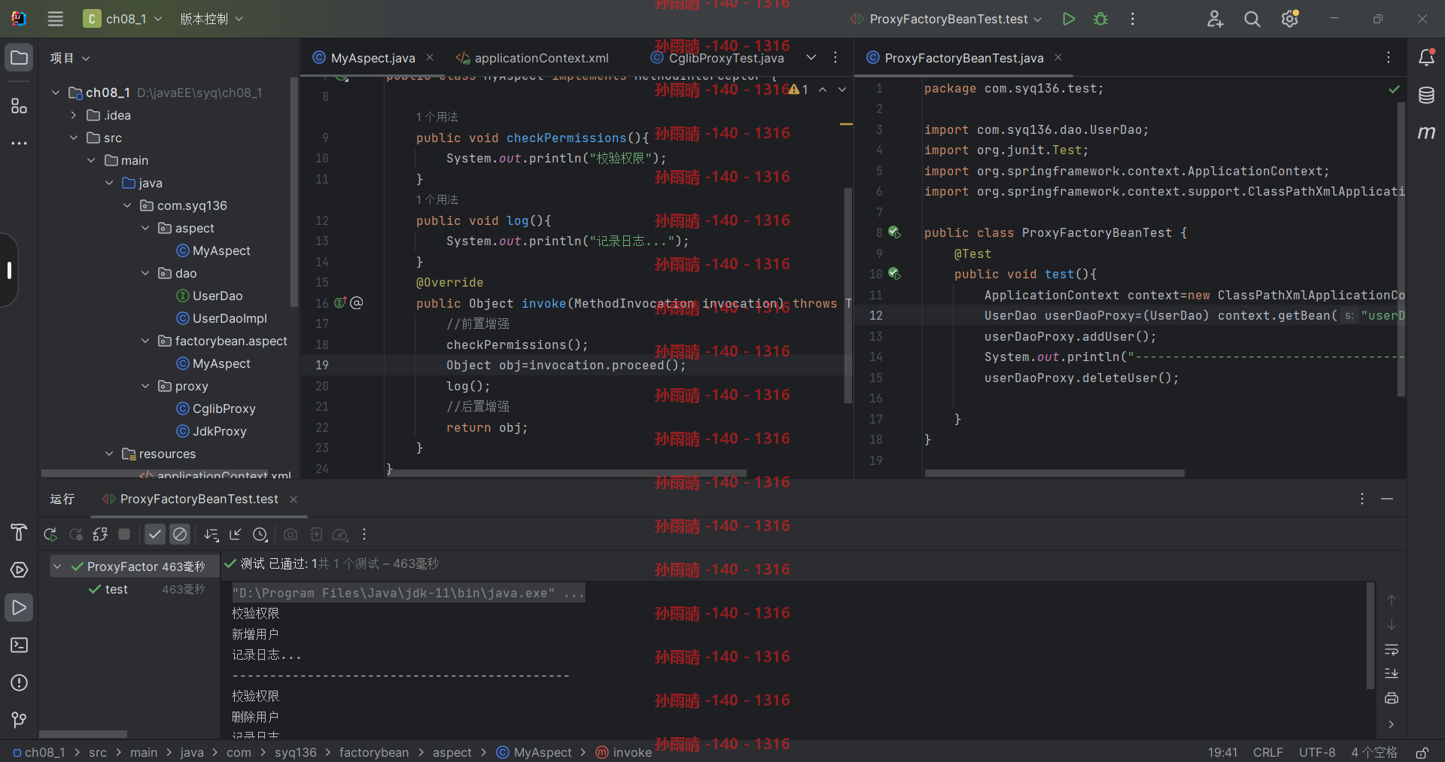Image resolution: width=1445 pixels, height=762 pixels.
Task: Open the Git version control tool window
Action: tap(20, 721)
